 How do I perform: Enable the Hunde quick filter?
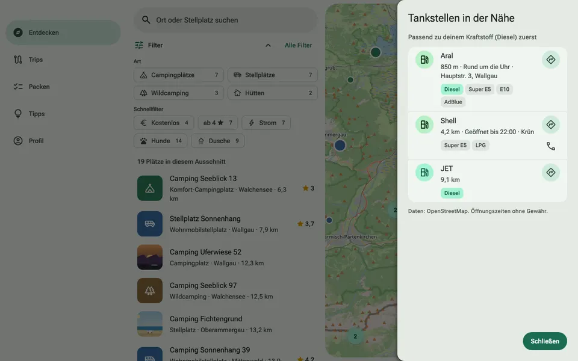(160, 141)
